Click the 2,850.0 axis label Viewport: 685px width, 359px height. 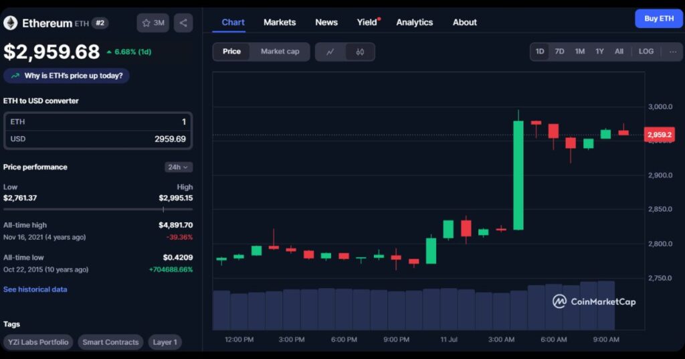click(660, 209)
